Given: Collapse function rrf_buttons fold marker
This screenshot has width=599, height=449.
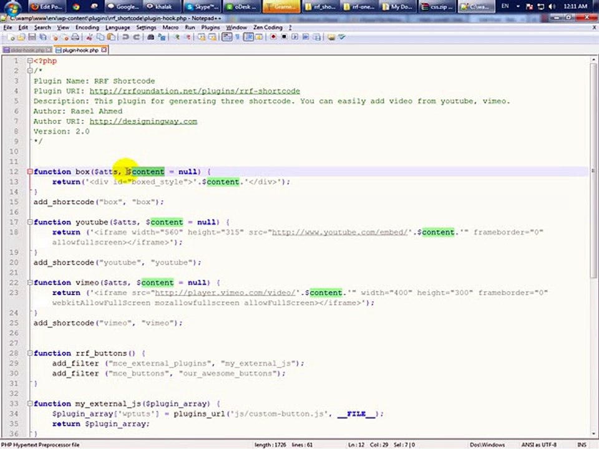Looking at the screenshot, I should (x=30, y=353).
